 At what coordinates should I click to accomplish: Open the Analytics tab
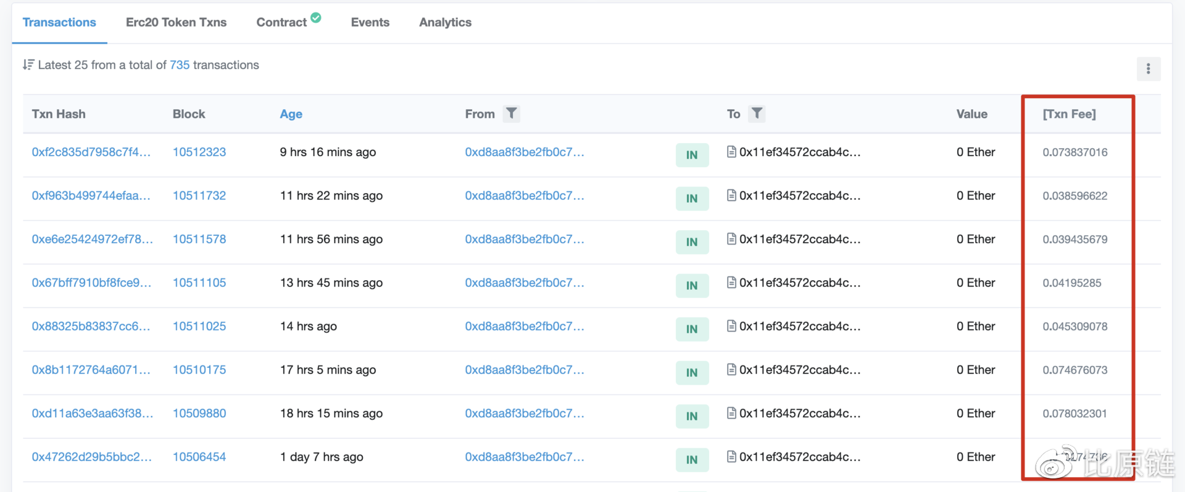click(x=445, y=22)
